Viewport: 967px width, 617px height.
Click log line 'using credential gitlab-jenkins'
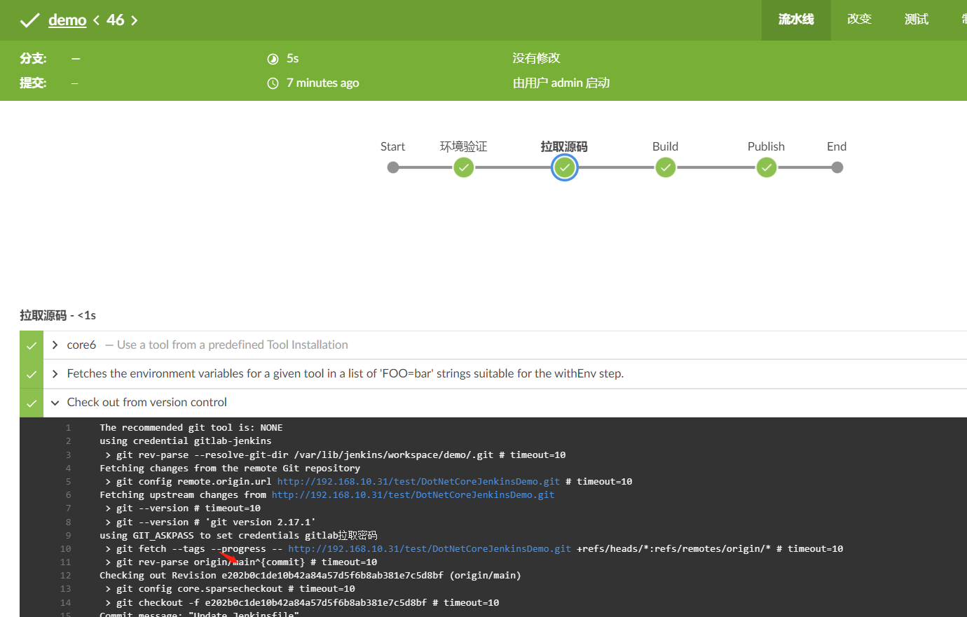[x=185, y=441]
